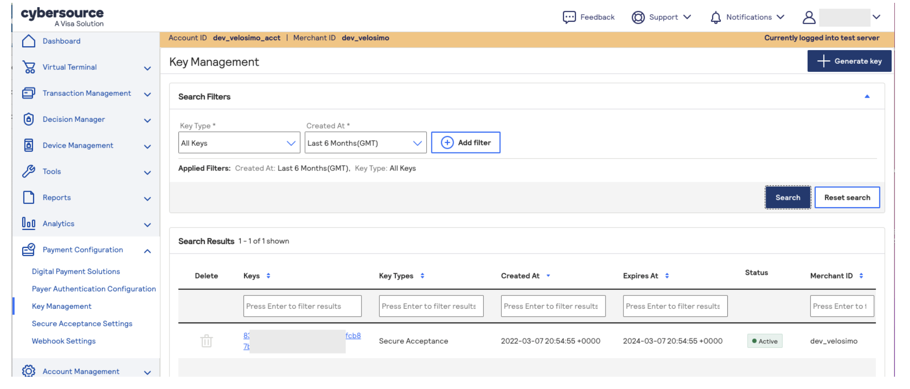910x389 pixels.
Task: Select Key Management in sidebar
Action: pyautogui.click(x=62, y=306)
